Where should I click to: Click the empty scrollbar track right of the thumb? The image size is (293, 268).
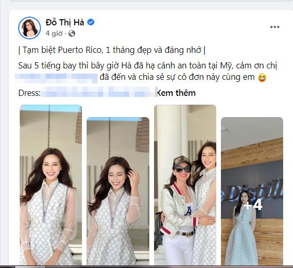pyautogui.click(x=168, y=266)
